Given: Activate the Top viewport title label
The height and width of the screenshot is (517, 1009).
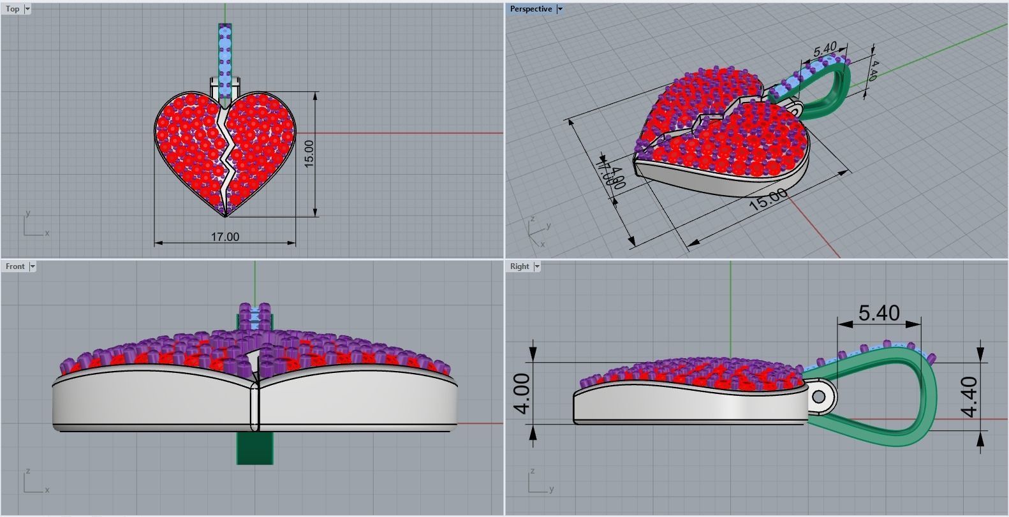Looking at the screenshot, I should (x=13, y=9).
